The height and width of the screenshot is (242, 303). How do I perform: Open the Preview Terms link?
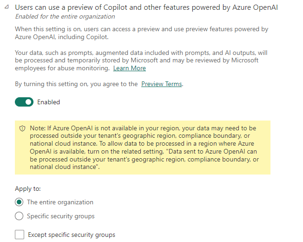pos(162,84)
